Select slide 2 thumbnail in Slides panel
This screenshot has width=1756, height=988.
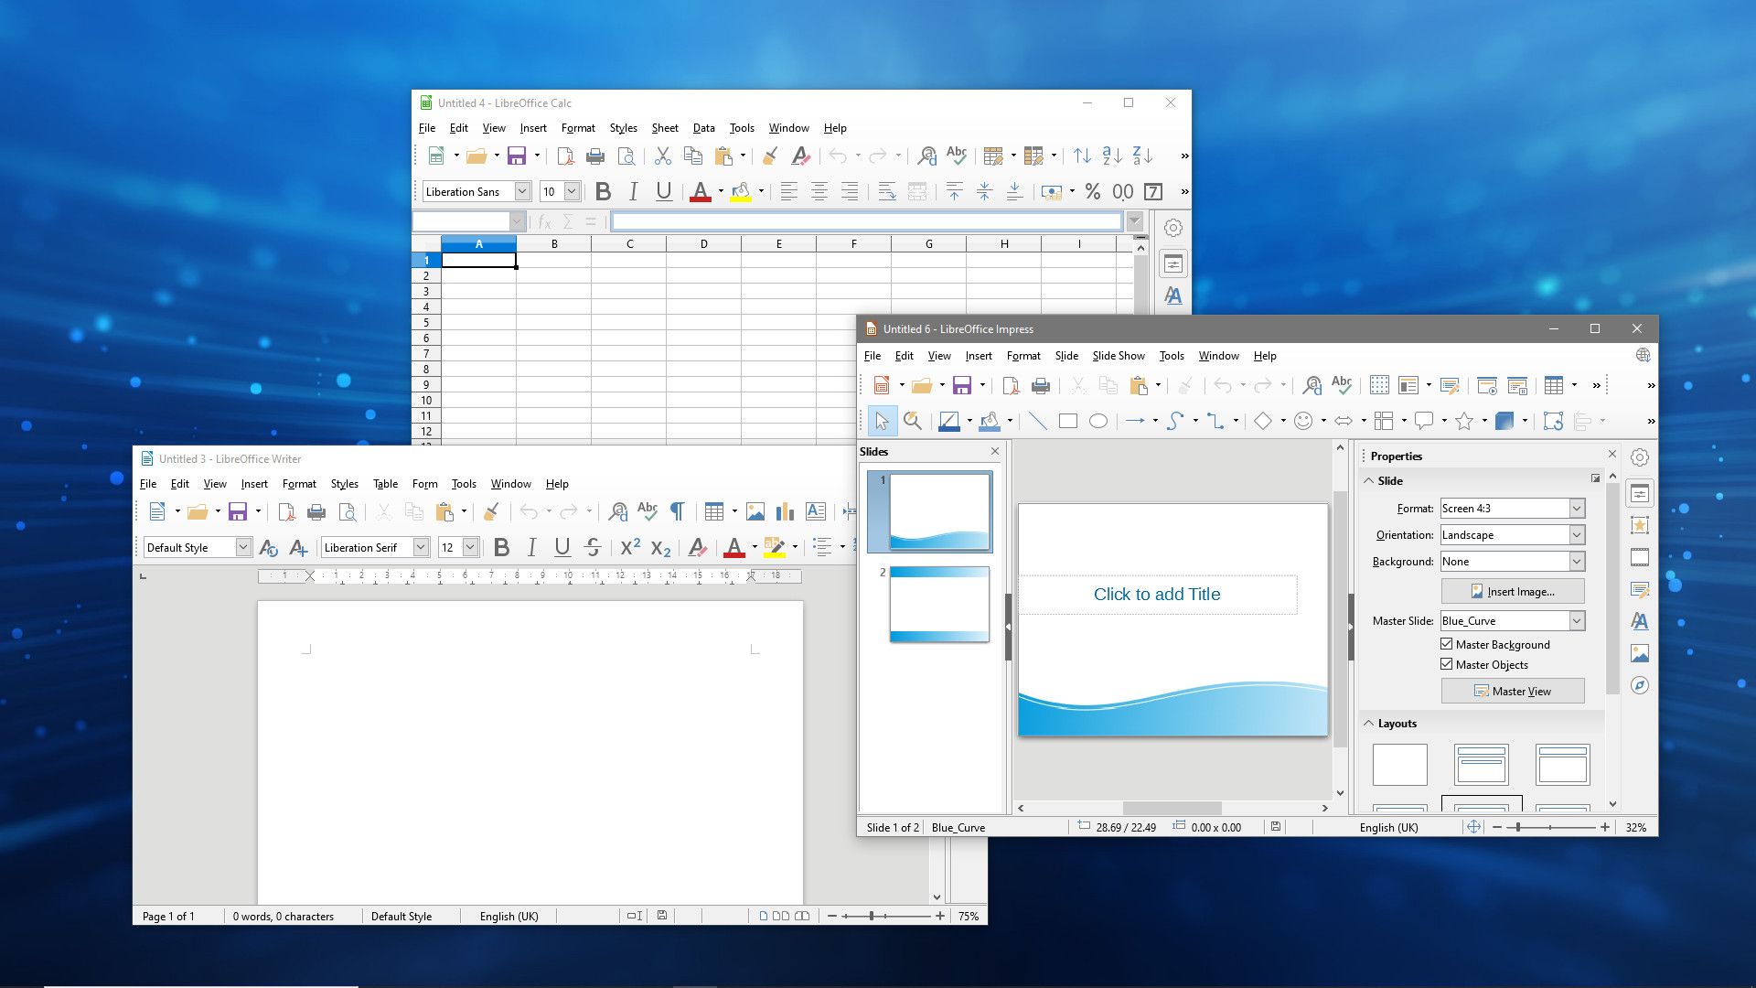pyautogui.click(x=939, y=604)
